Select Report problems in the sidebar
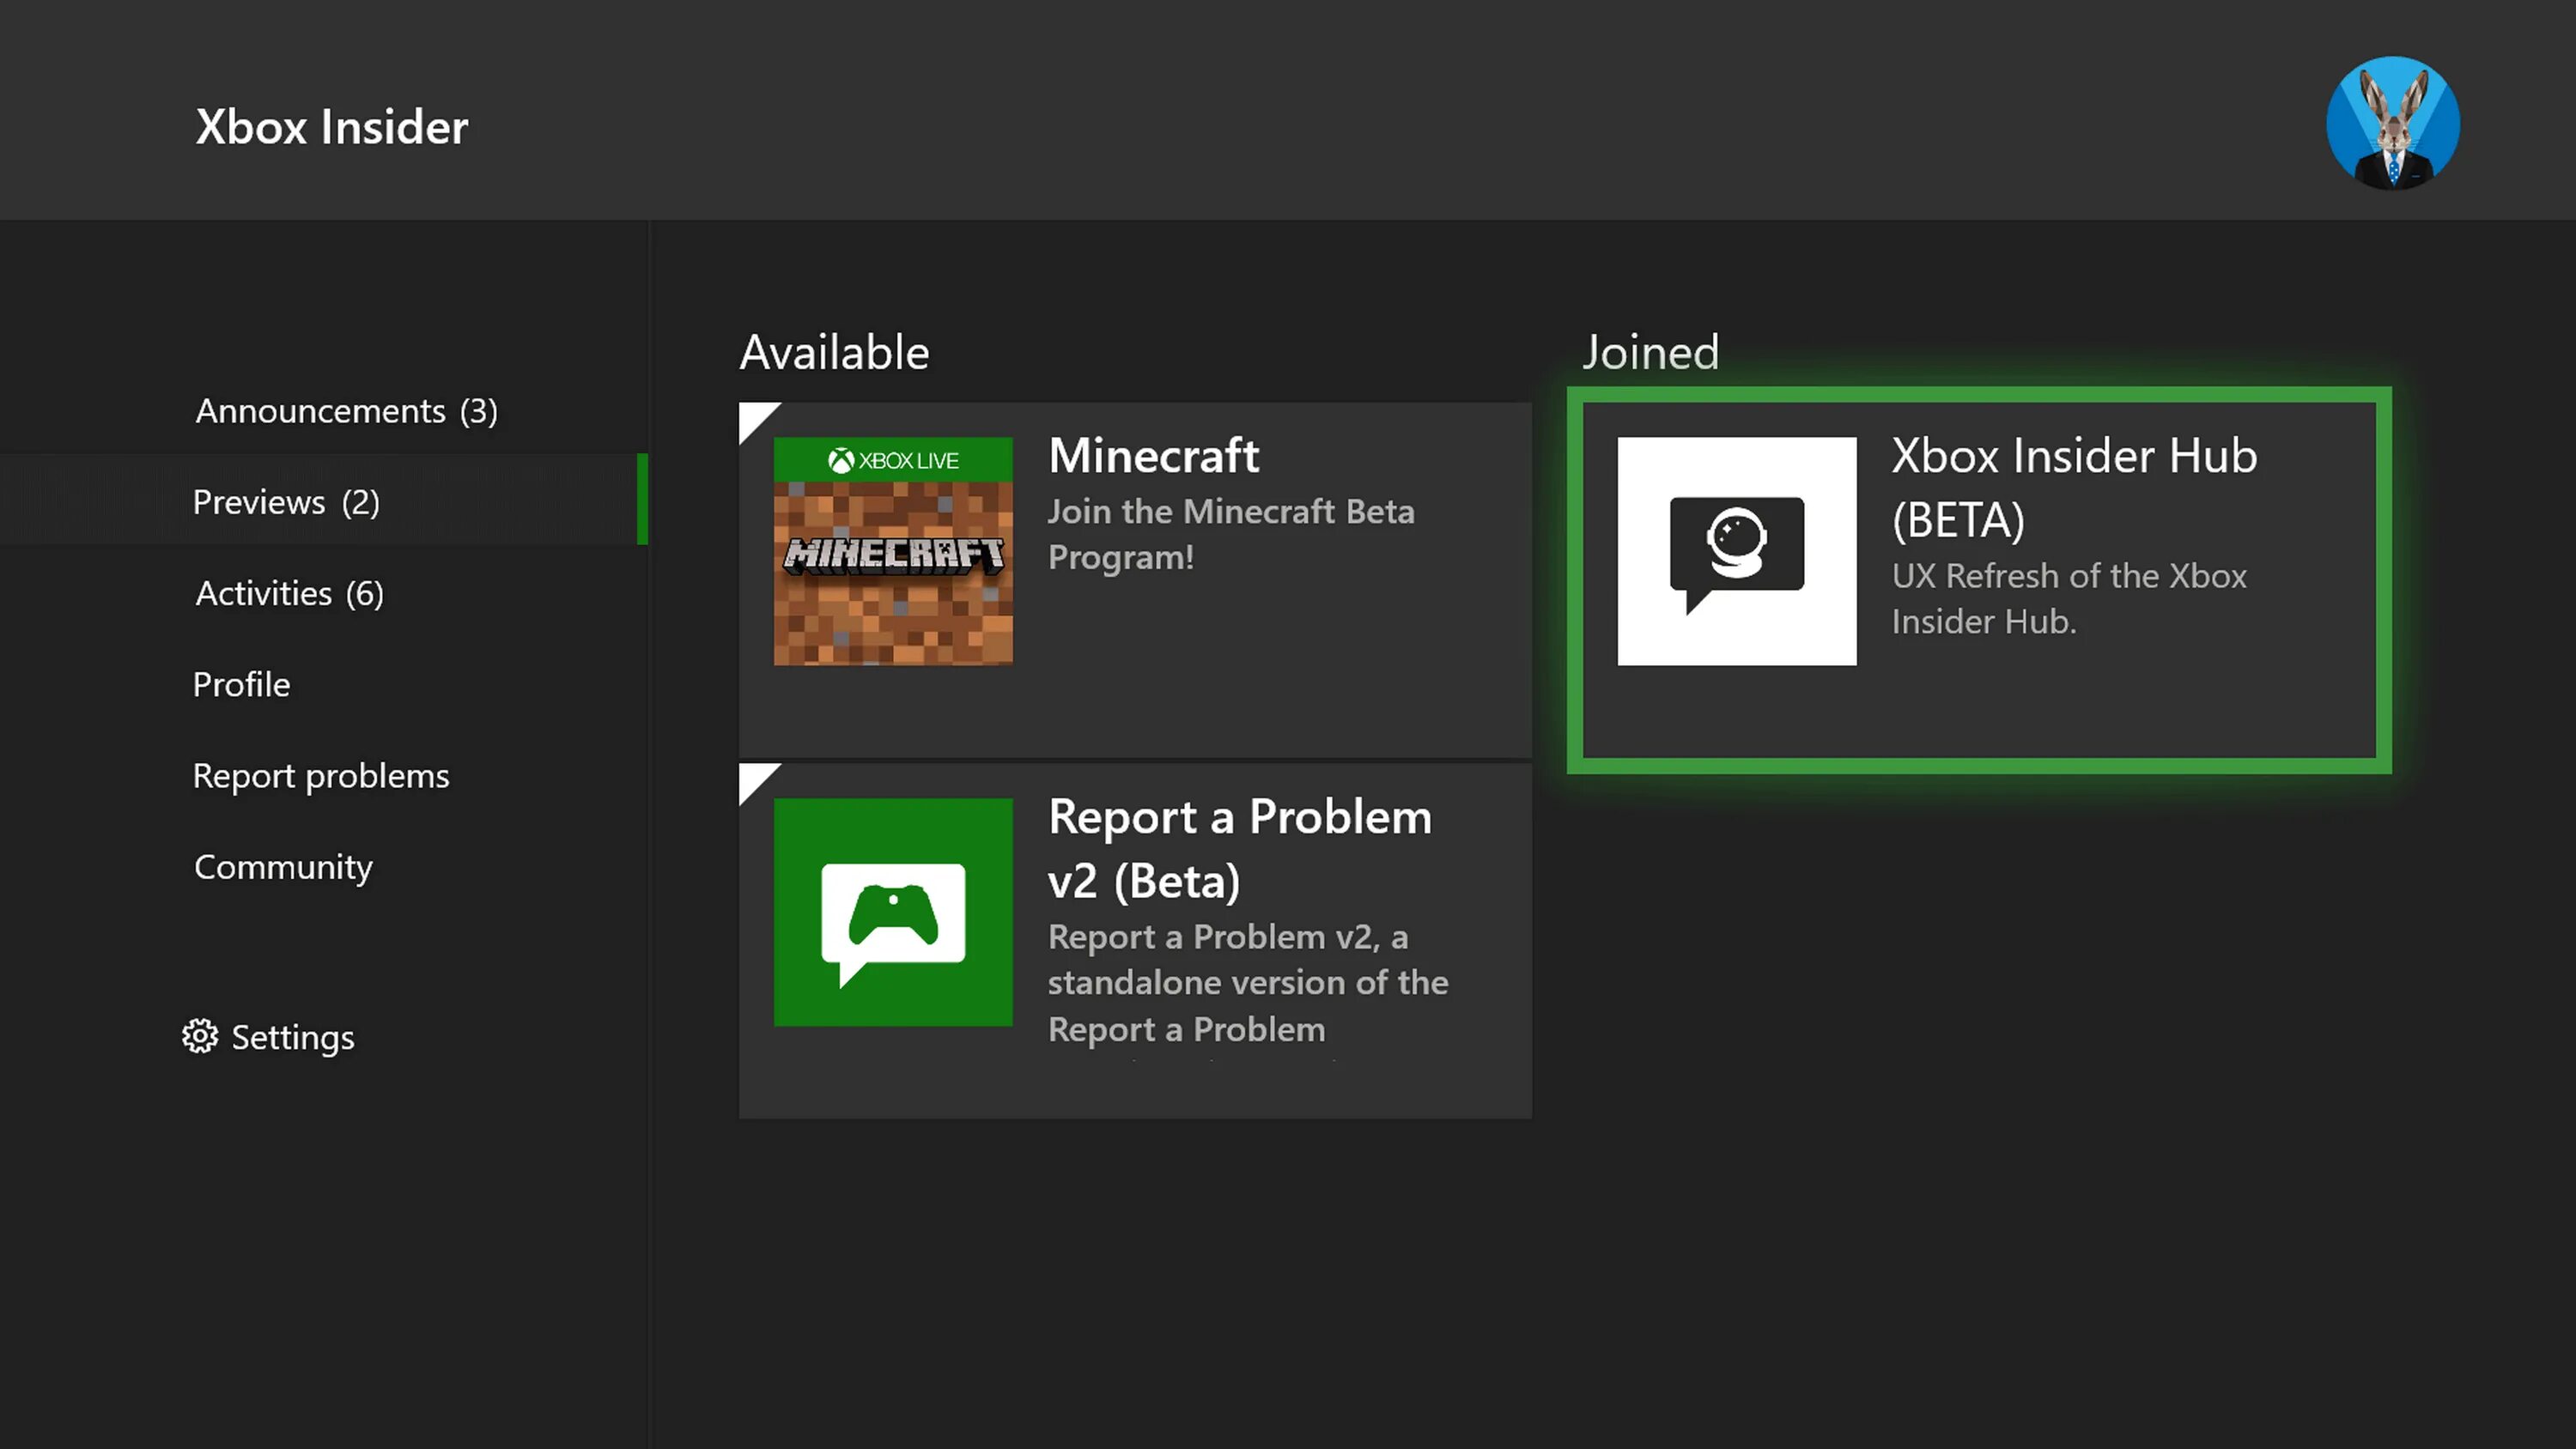 pos(321,776)
